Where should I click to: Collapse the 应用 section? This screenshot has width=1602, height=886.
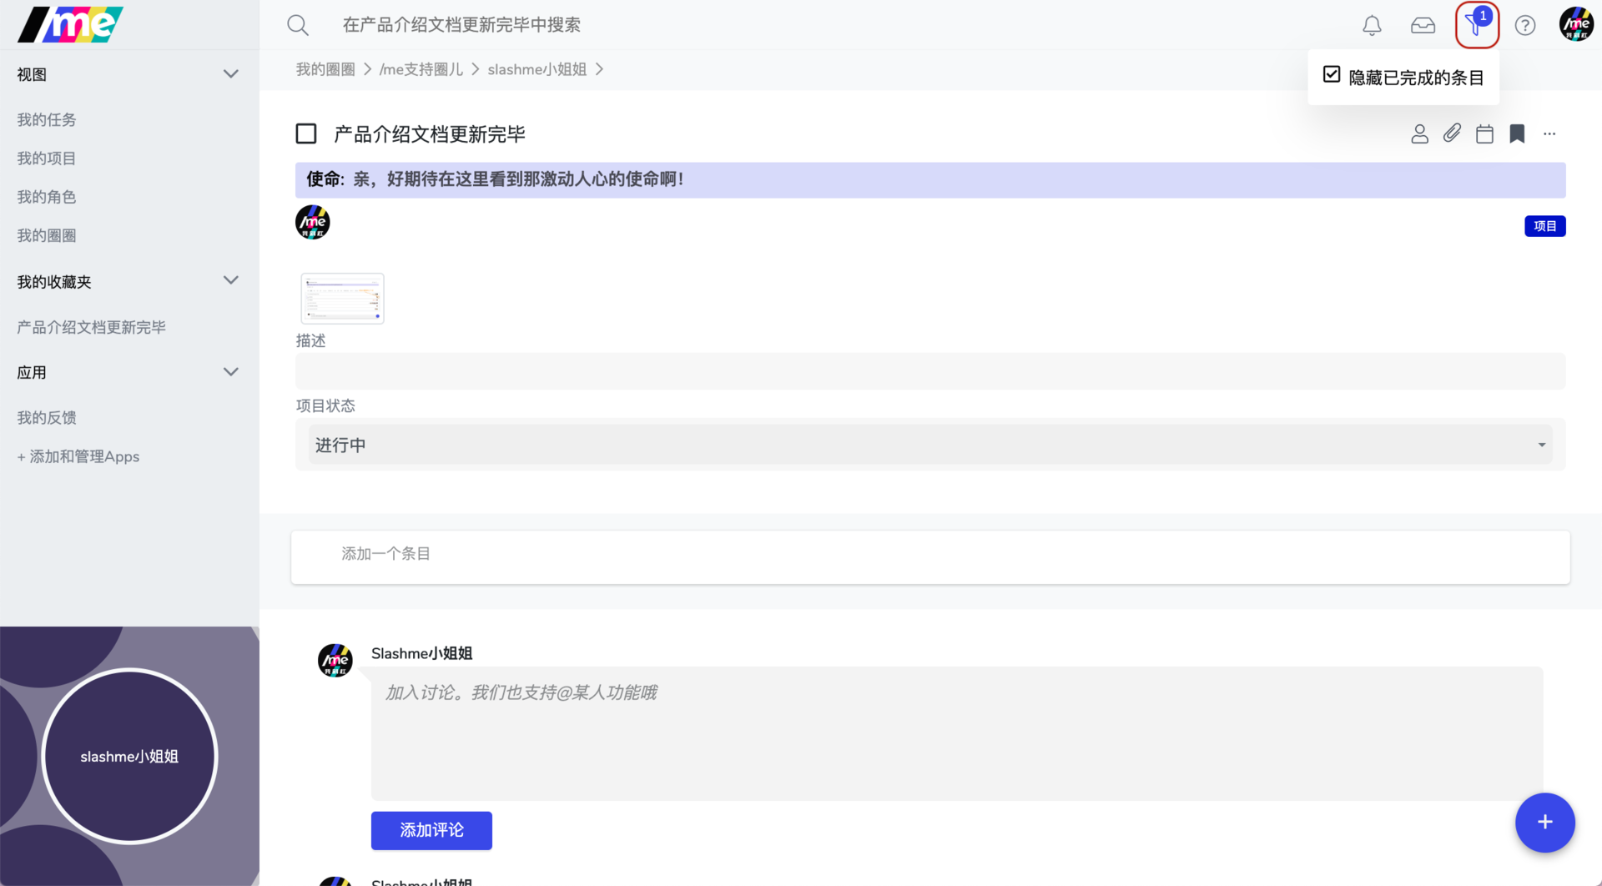pos(231,372)
